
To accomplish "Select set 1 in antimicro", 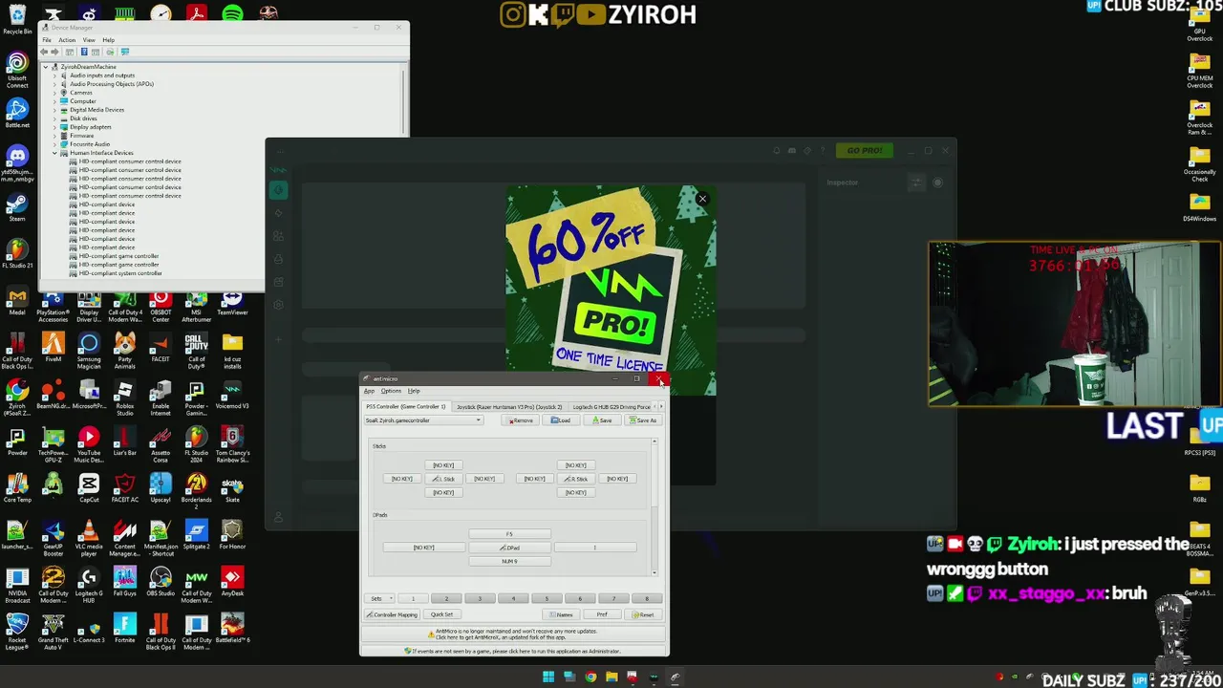I will click(x=413, y=598).
